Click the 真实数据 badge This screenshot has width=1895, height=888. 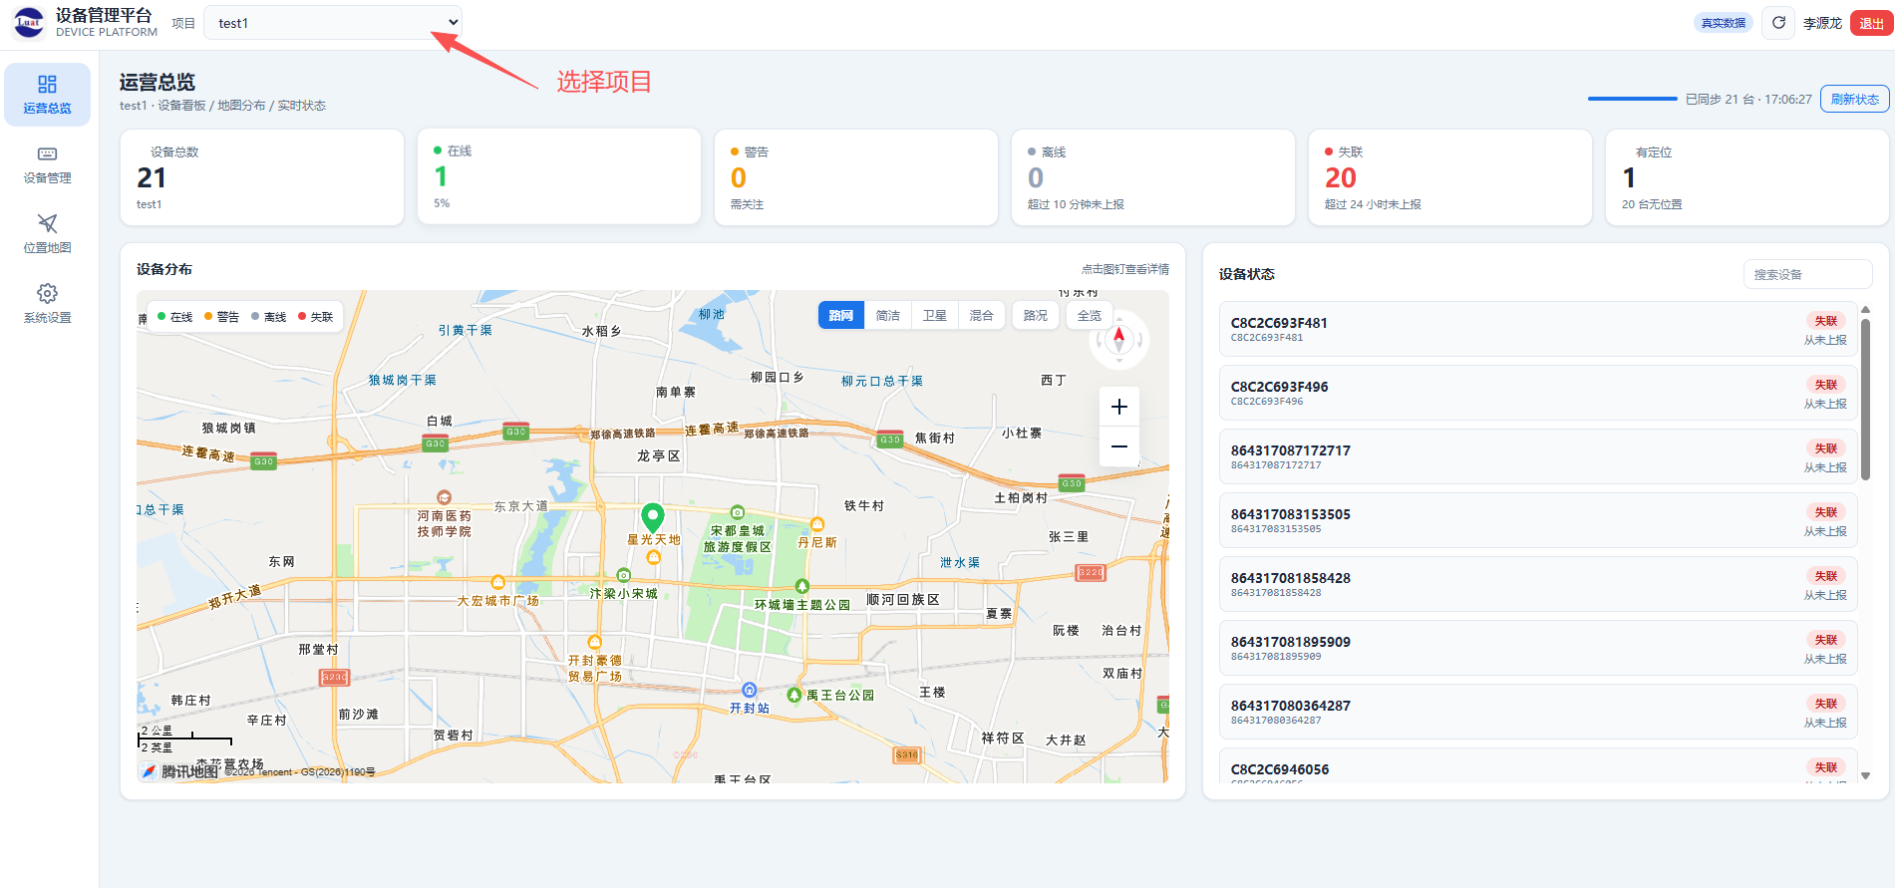(1724, 23)
